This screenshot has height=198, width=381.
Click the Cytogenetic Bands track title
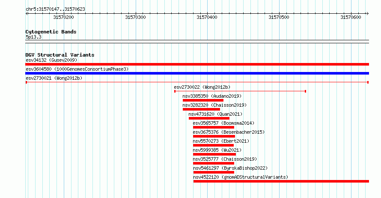tap(51, 32)
